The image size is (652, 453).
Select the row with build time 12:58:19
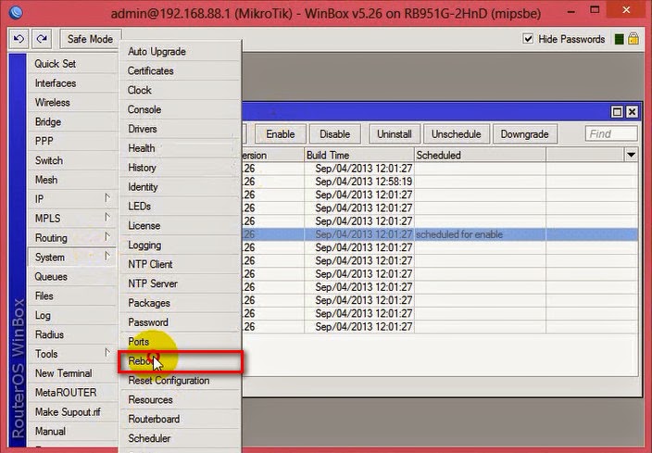click(439, 182)
